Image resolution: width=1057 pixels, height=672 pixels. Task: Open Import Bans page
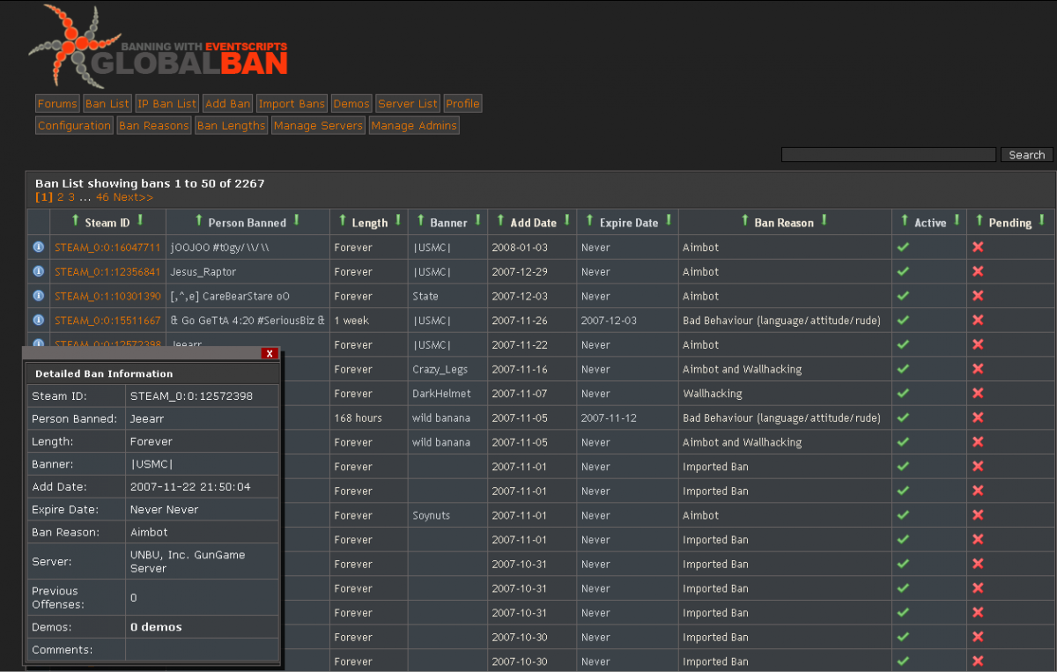tap(292, 104)
